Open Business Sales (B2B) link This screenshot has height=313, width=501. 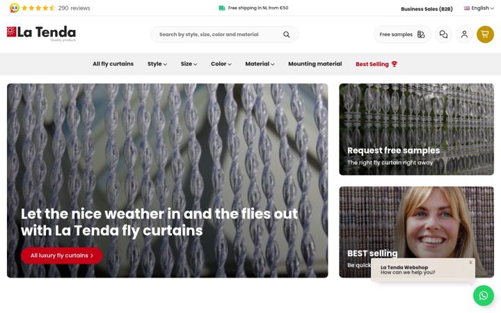click(x=427, y=9)
